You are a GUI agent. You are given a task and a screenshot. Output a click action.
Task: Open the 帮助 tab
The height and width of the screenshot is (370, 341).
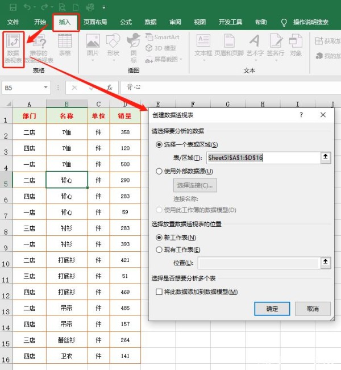261,22
